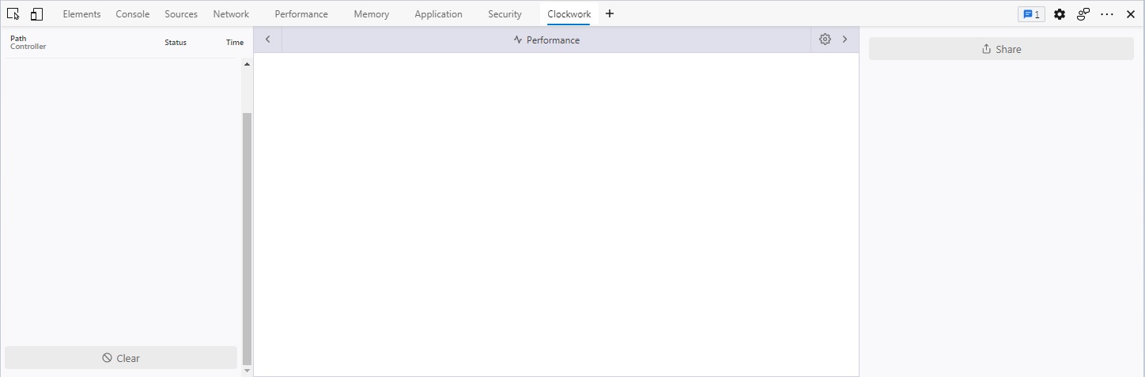Switch to the Memory tab
The width and height of the screenshot is (1145, 377).
[371, 14]
